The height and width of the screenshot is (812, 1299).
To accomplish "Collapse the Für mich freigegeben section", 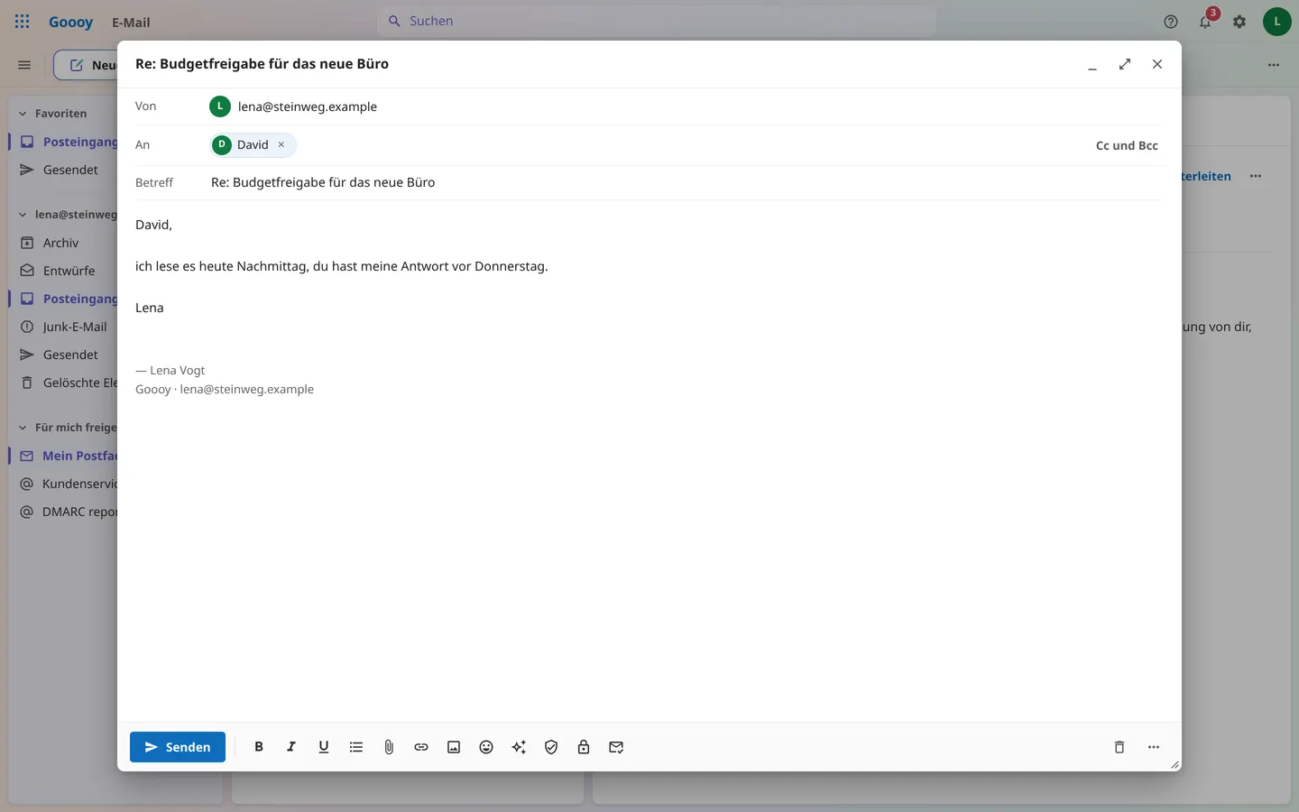I will point(23,428).
